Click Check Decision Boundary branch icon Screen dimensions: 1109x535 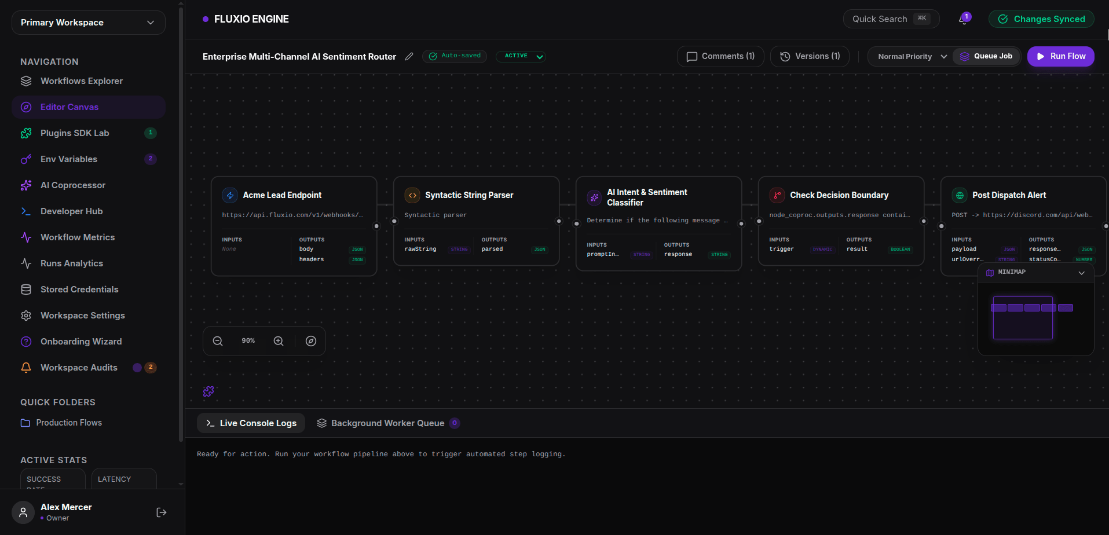tap(777, 195)
